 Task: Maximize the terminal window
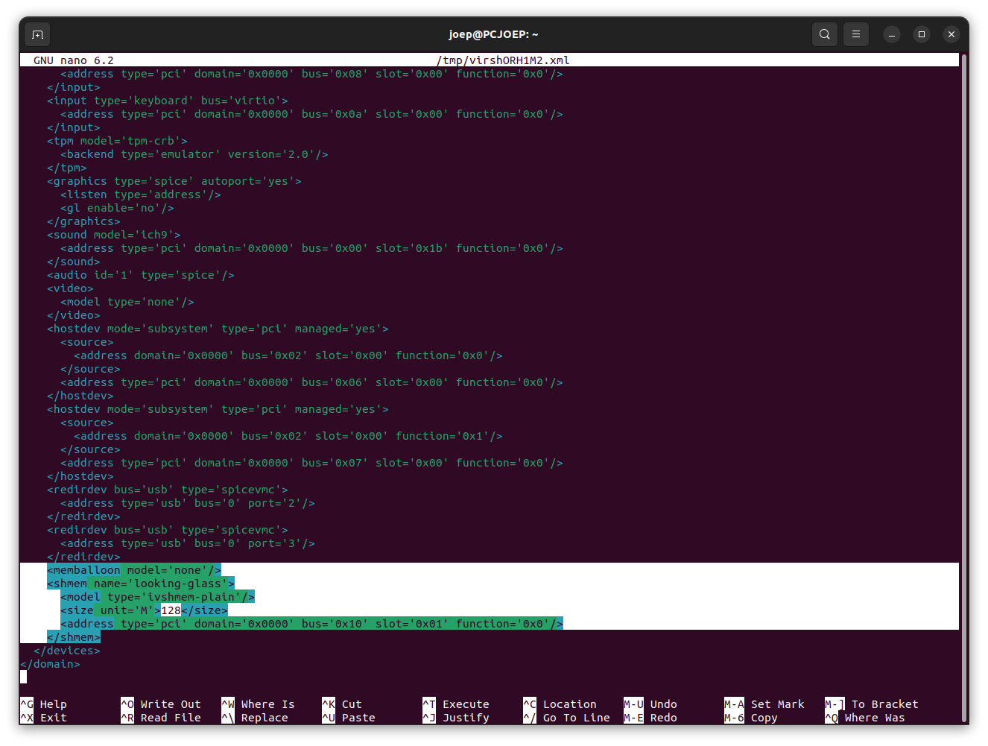922,34
